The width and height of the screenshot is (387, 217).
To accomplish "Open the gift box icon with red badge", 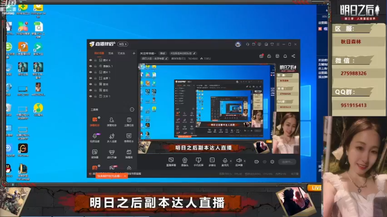I will tap(261, 56).
